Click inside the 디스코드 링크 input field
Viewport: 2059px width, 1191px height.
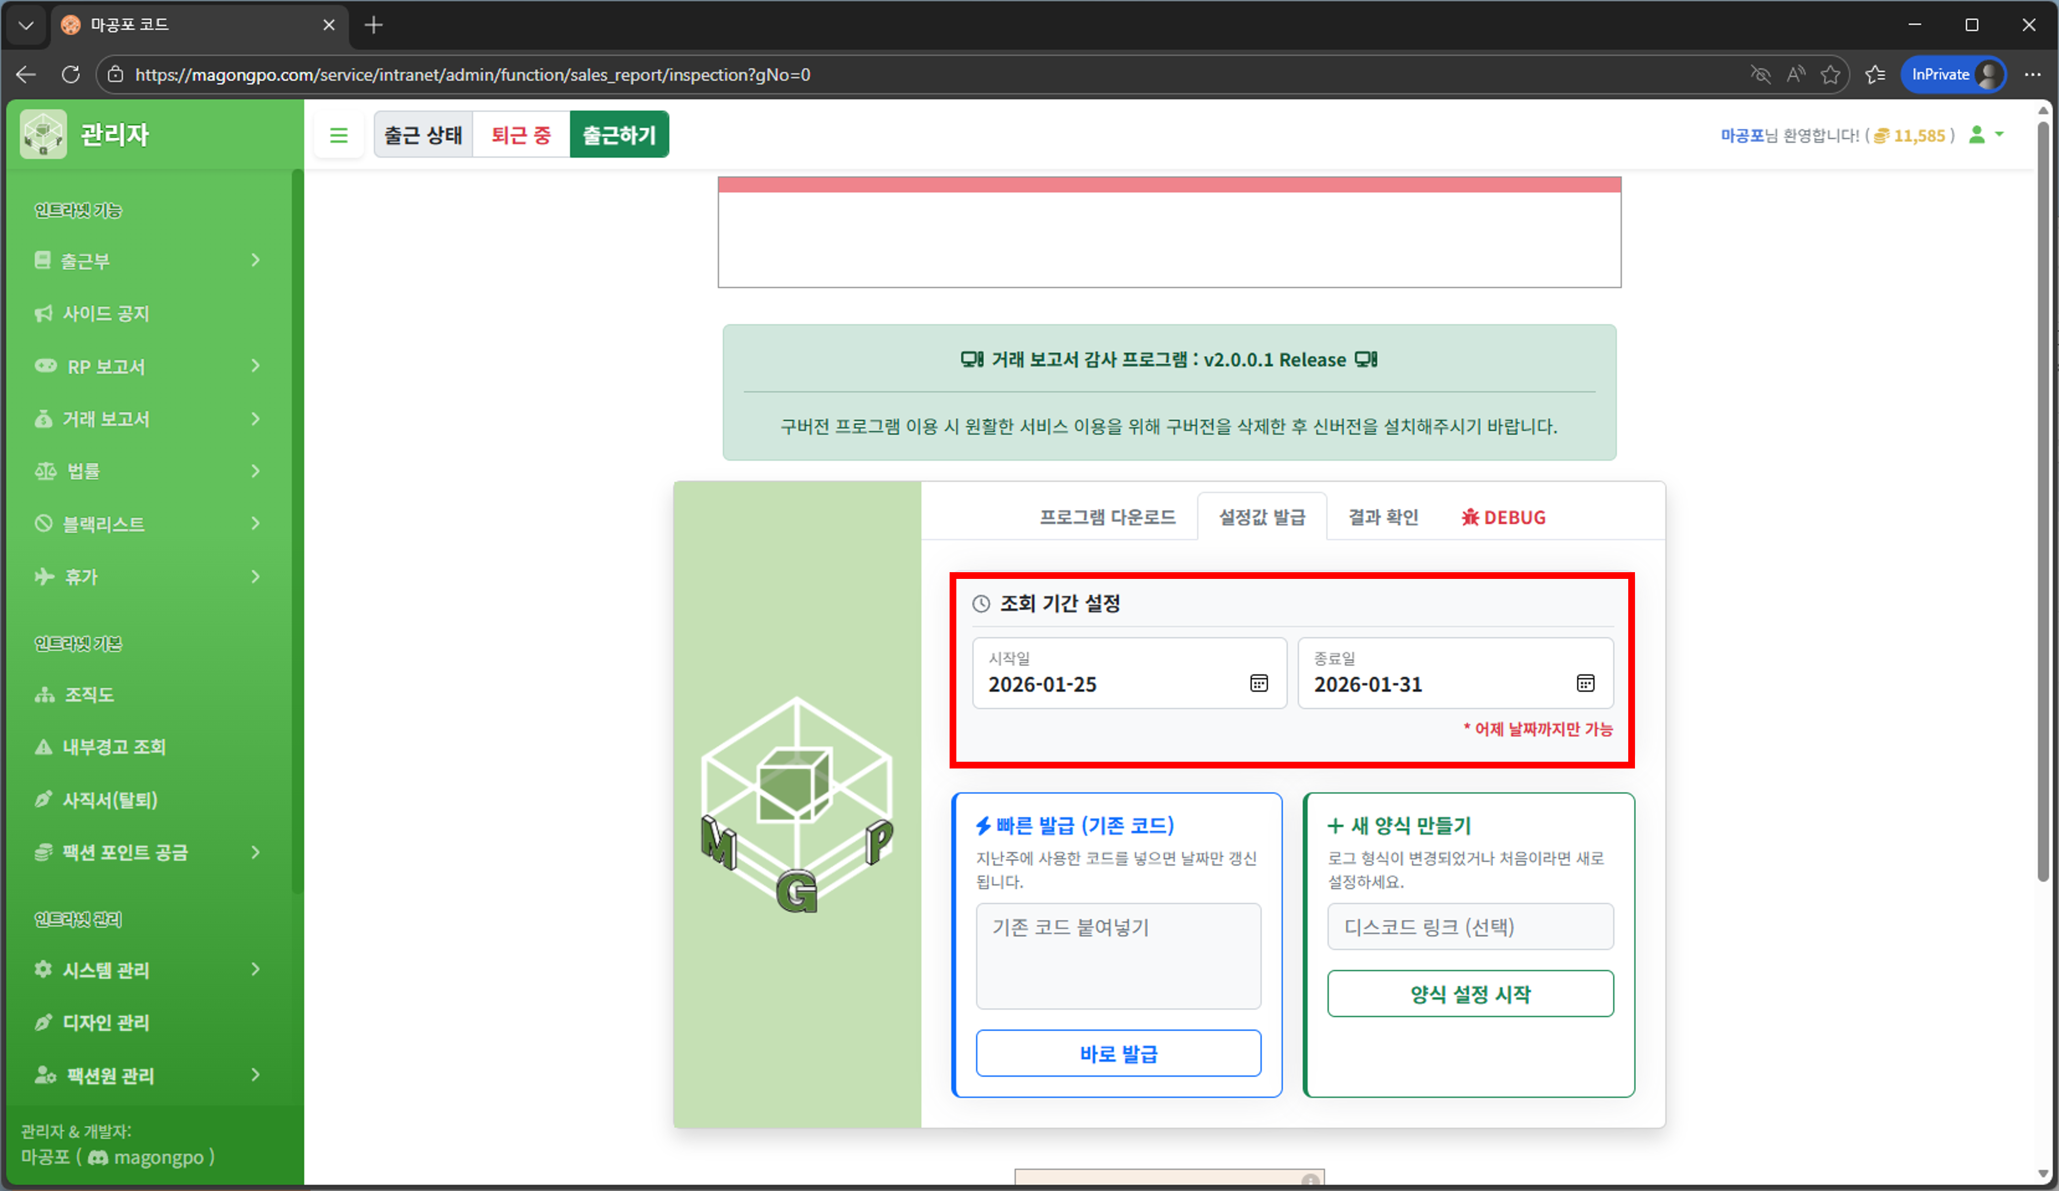pyautogui.click(x=1470, y=926)
